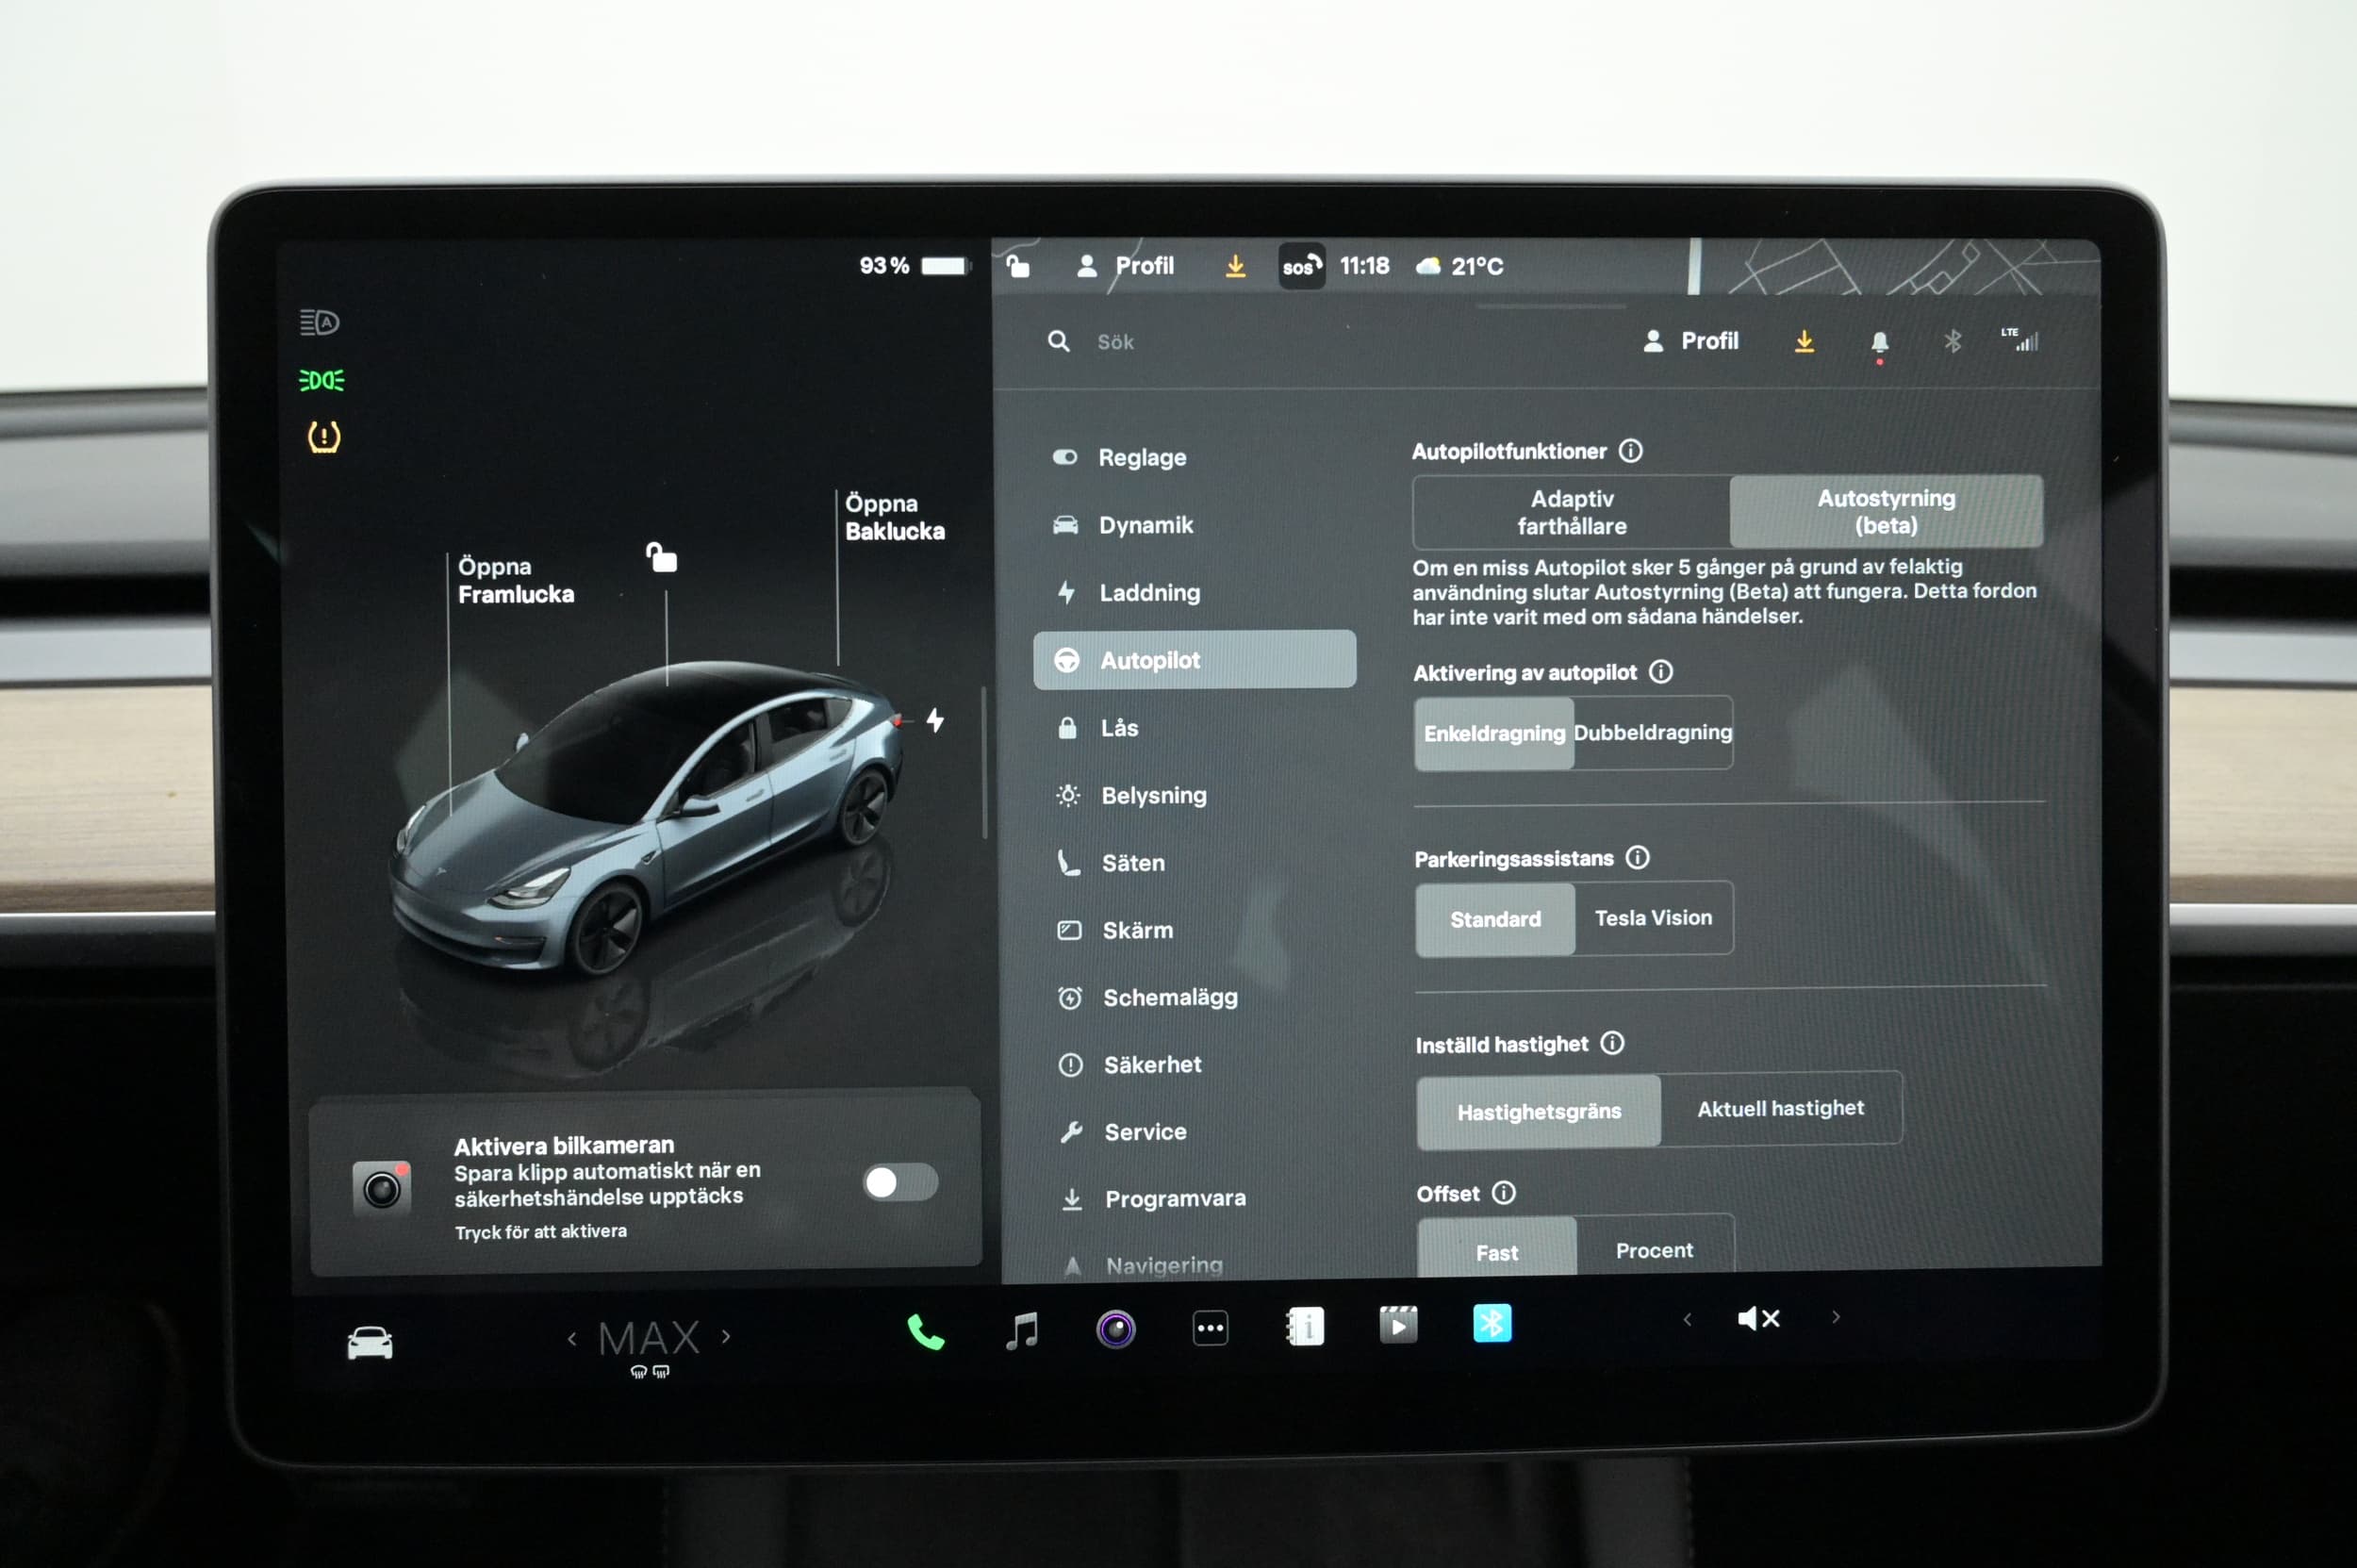The width and height of the screenshot is (2357, 1568).
Task: Tap the padlock icon above the car
Action: point(661,557)
